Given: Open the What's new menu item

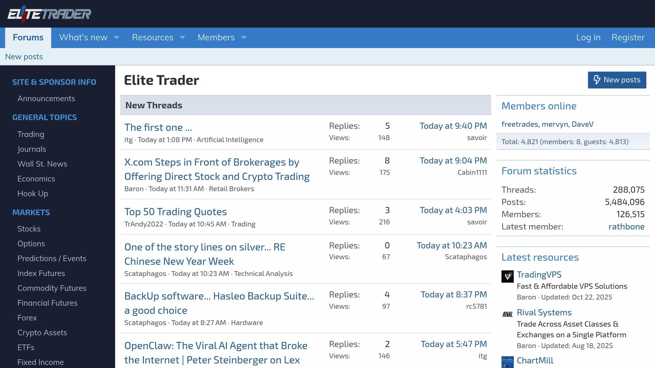Looking at the screenshot, I should click(83, 37).
